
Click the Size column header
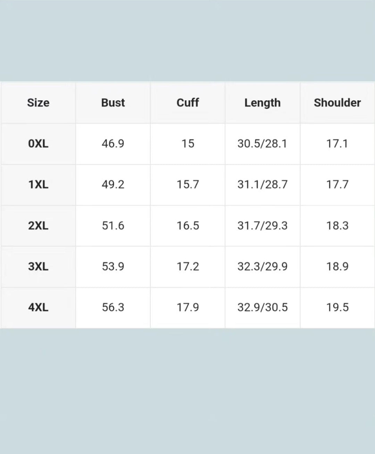38,103
